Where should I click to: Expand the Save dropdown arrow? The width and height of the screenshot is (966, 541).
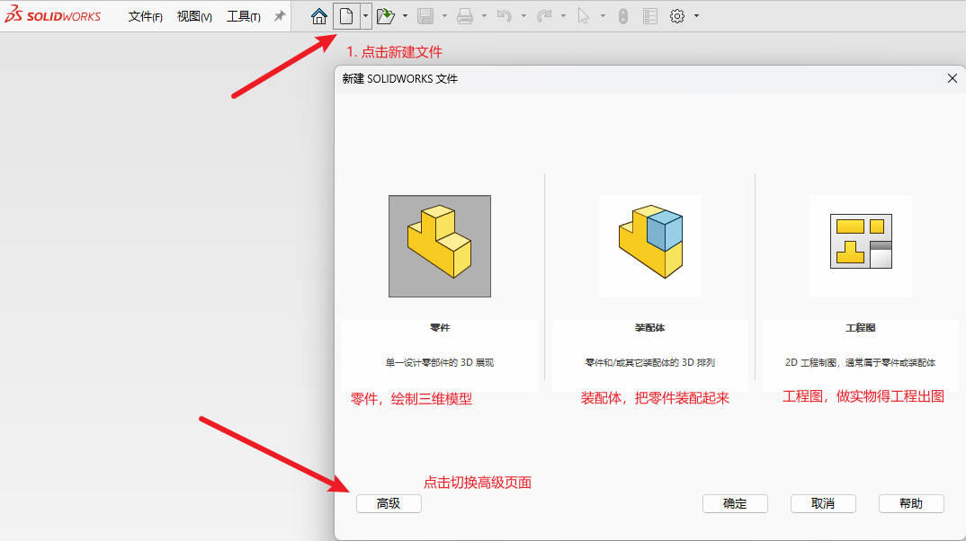pyautogui.click(x=444, y=16)
